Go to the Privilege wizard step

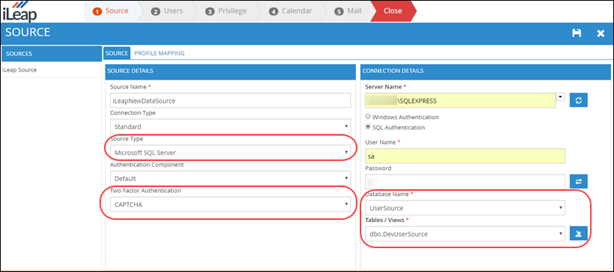[227, 11]
